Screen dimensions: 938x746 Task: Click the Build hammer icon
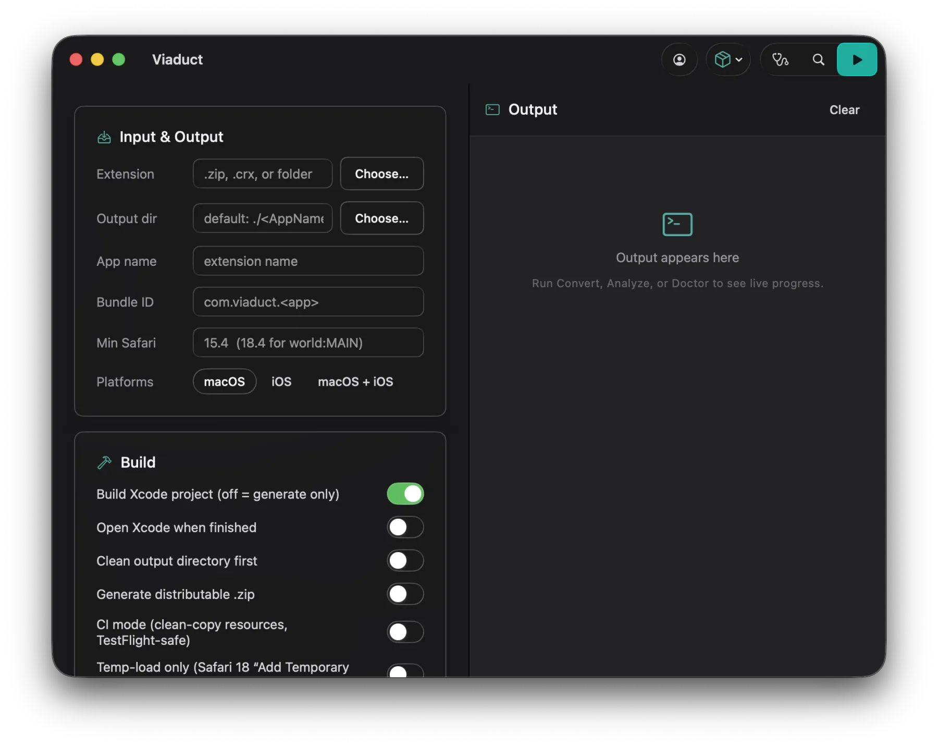tap(104, 462)
